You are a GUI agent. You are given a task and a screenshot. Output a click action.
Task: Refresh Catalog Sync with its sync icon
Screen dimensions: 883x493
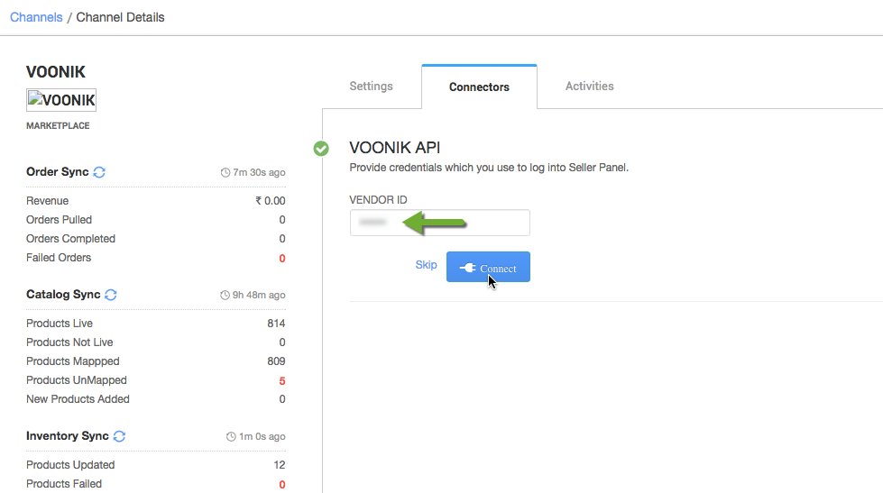[x=111, y=295]
